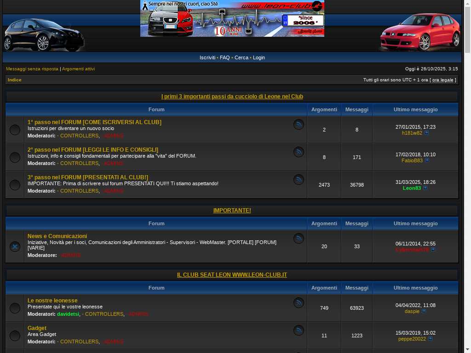View latest post icon next to Leon83
This screenshot has height=353, width=471.
pos(425,188)
